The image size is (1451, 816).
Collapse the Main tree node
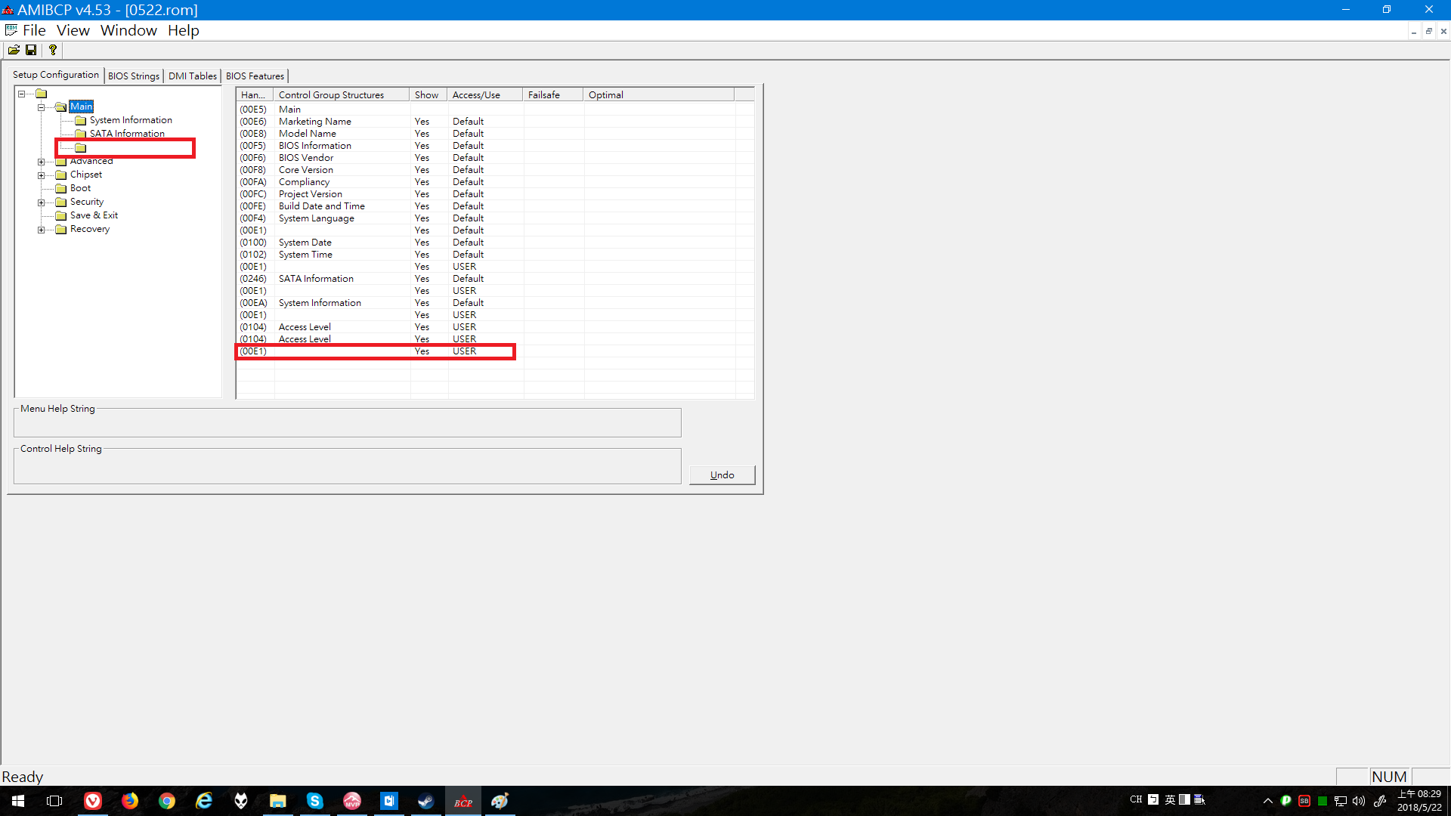pos(42,107)
